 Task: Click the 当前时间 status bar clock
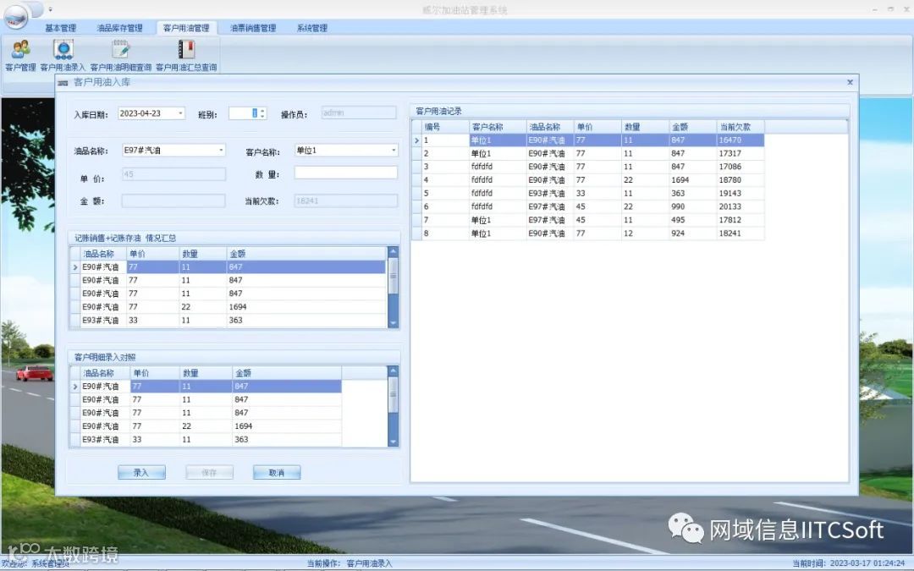point(848,563)
